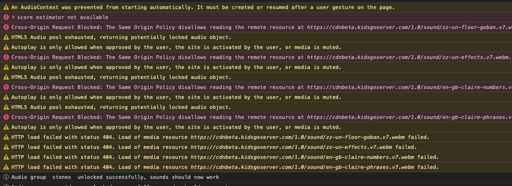Open zz-un-effects.v7.webm link in 404 warning
This screenshot has width=512, height=186.
point(291,147)
